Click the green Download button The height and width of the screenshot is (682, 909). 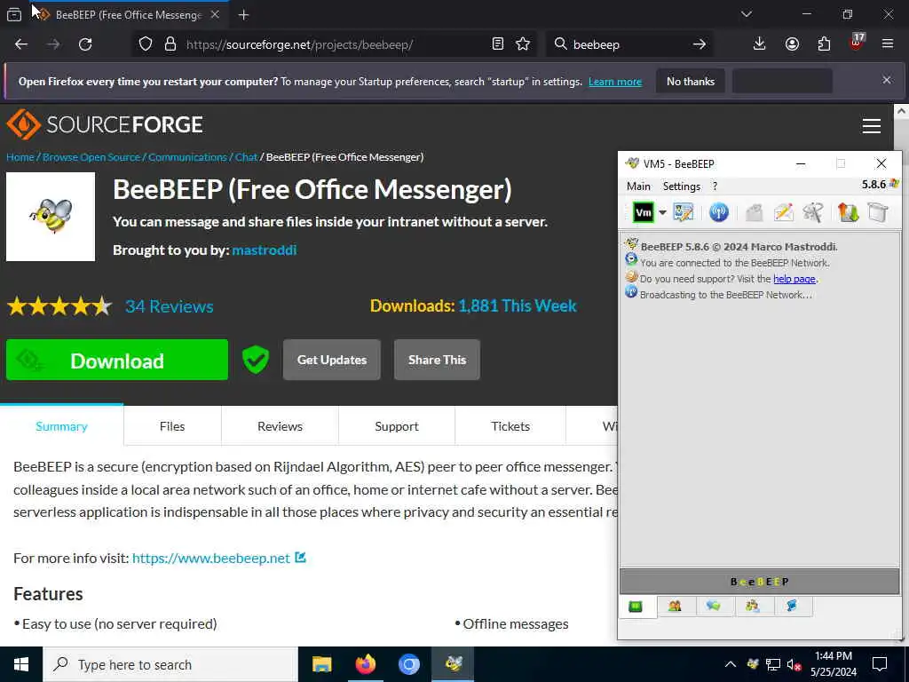click(117, 361)
